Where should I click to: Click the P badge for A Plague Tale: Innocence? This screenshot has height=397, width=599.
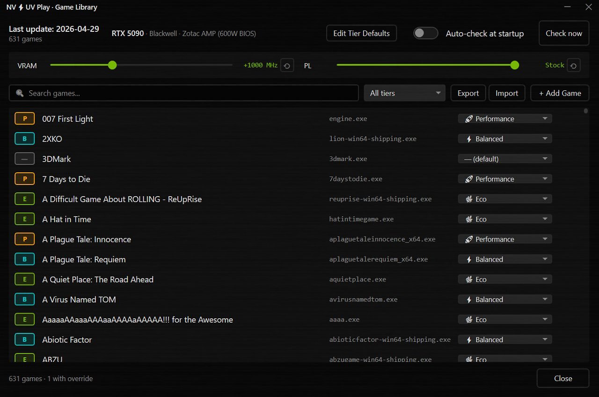[x=25, y=239]
